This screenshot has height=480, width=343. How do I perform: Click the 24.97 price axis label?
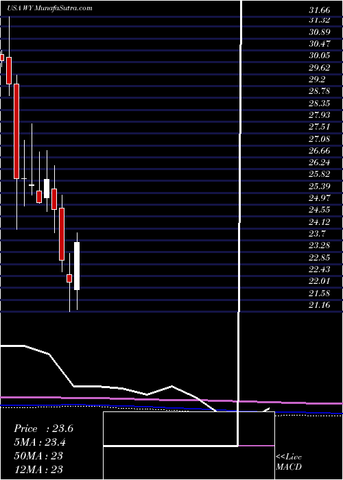pos(320,198)
